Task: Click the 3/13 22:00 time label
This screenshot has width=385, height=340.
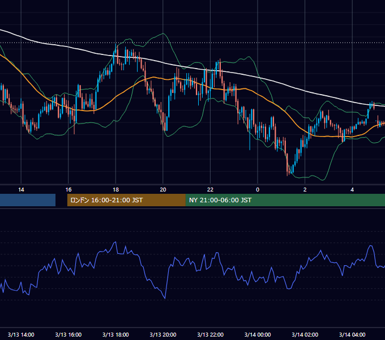Action: tap(210, 334)
